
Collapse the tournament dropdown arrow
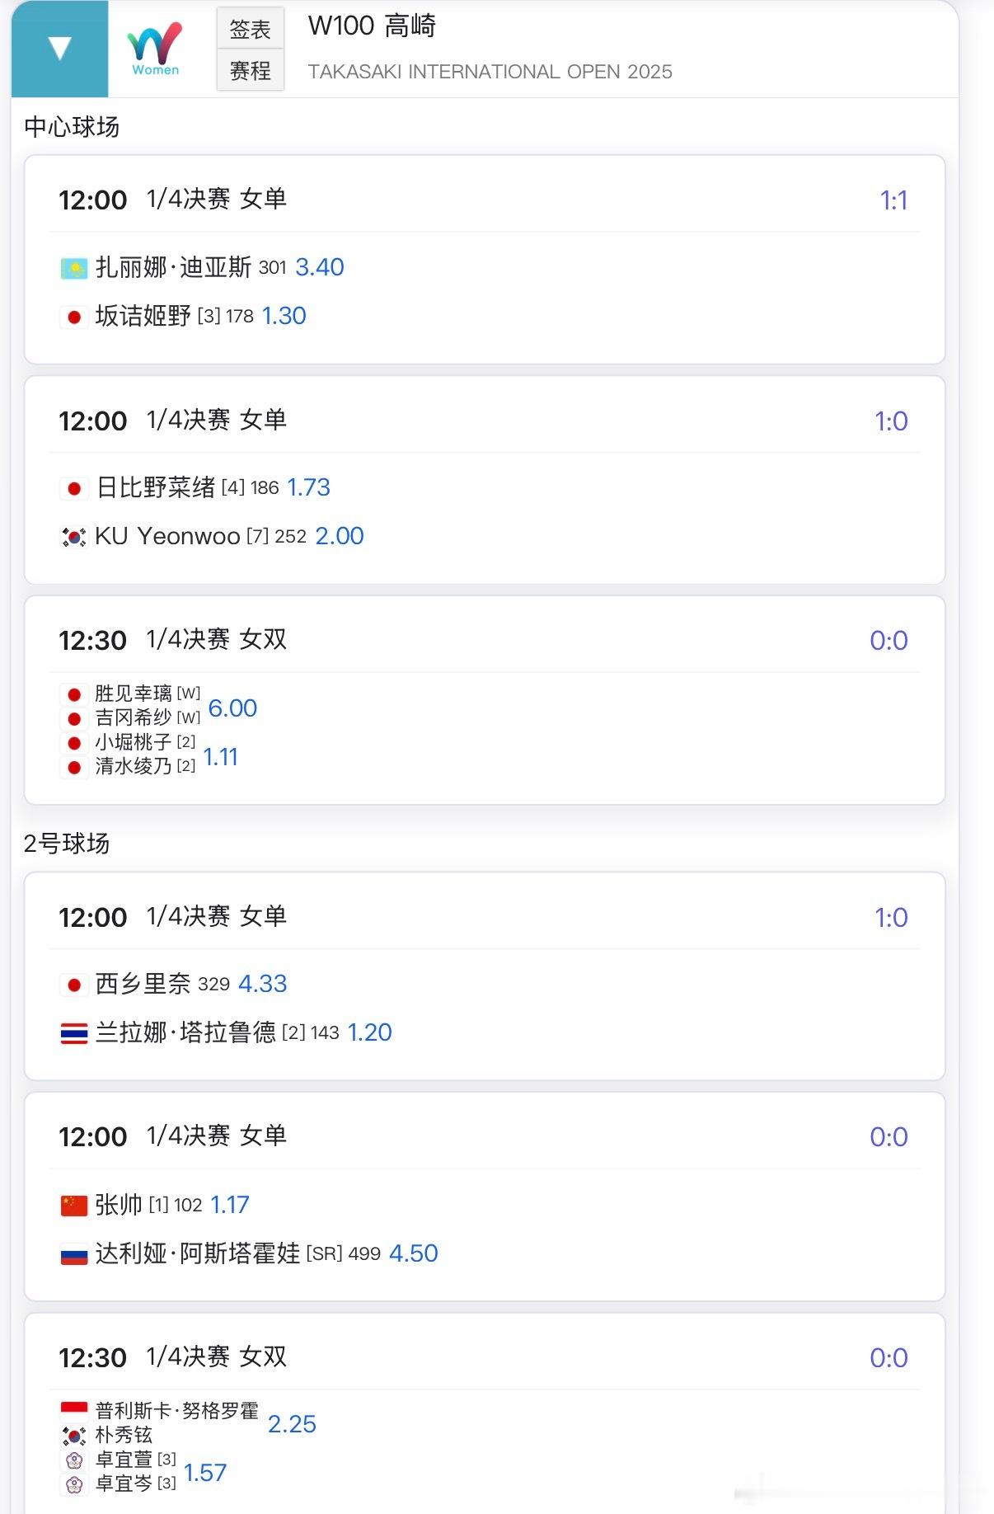pos(59,49)
